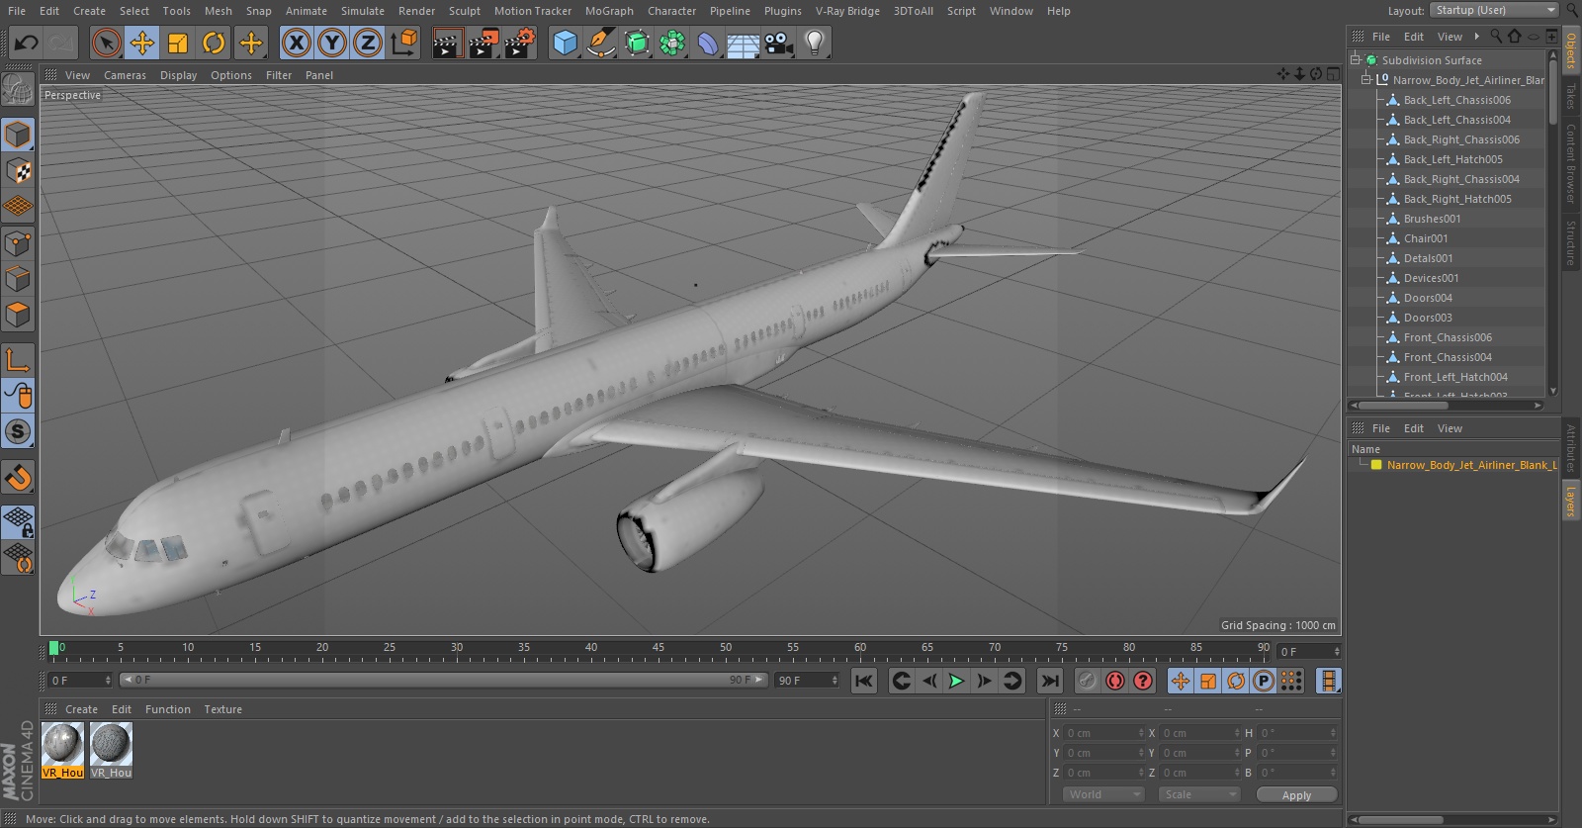Open the Layout dropdown Startup (User)

pyautogui.click(x=1494, y=10)
